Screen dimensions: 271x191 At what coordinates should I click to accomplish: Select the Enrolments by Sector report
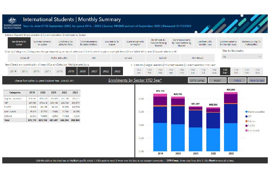pyautogui.click(x=19, y=43)
